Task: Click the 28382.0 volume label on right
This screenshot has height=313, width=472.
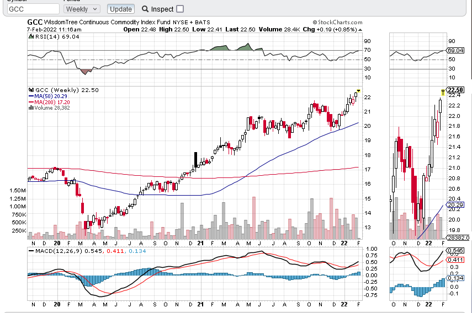Action: pos(457,238)
